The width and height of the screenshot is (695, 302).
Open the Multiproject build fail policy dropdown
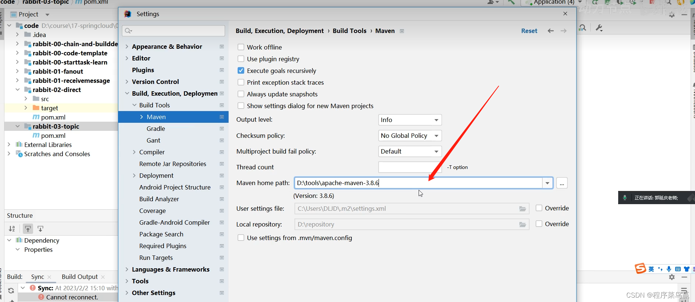coord(410,151)
